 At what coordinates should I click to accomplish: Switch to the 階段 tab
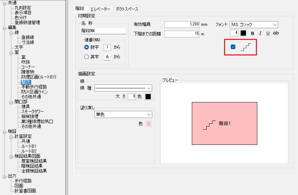coord(80,8)
